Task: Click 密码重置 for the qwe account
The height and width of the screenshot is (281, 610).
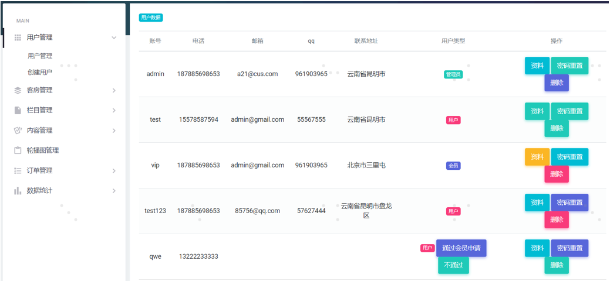Action: coord(569,248)
